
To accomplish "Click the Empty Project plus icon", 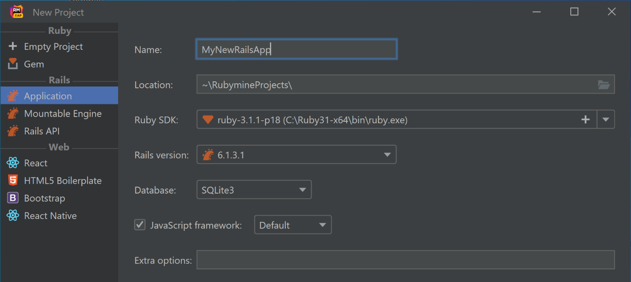I will pyautogui.click(x=13, y=47).
